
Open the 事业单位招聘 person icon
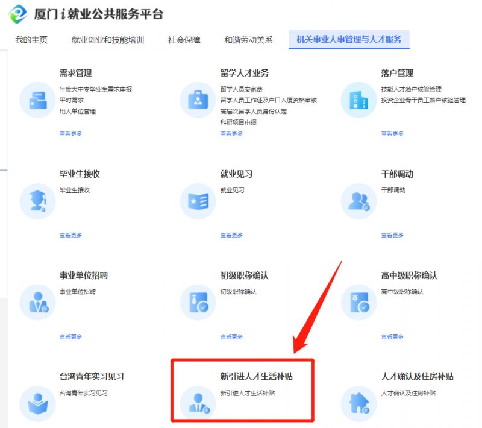coord(37,303)
